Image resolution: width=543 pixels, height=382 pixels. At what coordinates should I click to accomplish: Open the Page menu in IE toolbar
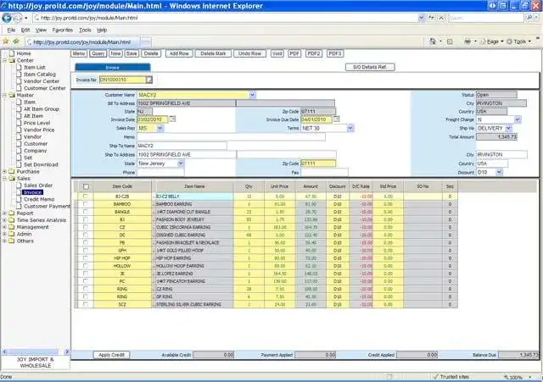(x=492, y=42)
